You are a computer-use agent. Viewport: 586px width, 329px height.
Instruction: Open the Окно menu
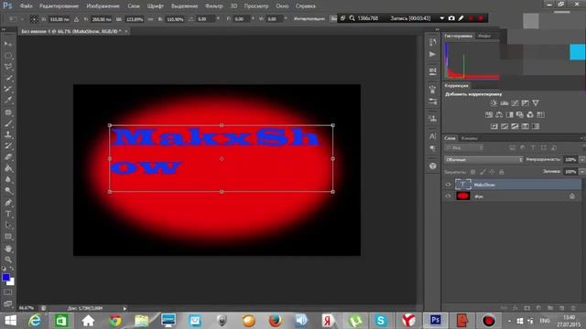282,6
